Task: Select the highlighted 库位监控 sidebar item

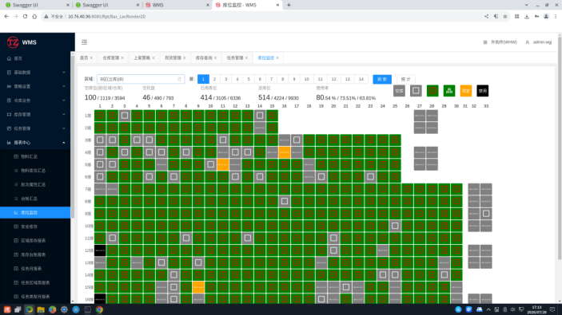Action: tap(35, 212)
